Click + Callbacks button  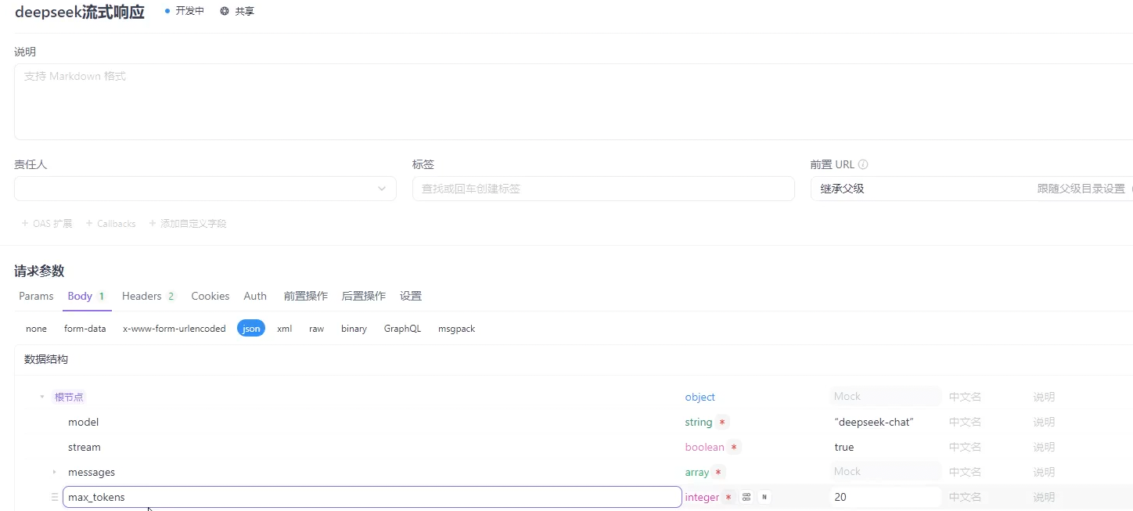point(110,223)
